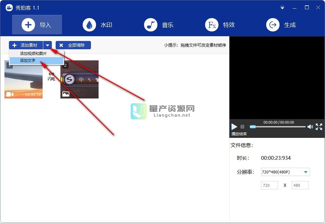
Task: Select the second image thumbnail
Action: pos(80,79)
